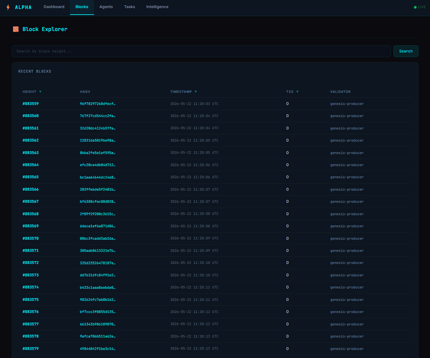Click hash bf7ccc3f0855d135…
This screenshot has width=430, height=358.
coord(98,312)
